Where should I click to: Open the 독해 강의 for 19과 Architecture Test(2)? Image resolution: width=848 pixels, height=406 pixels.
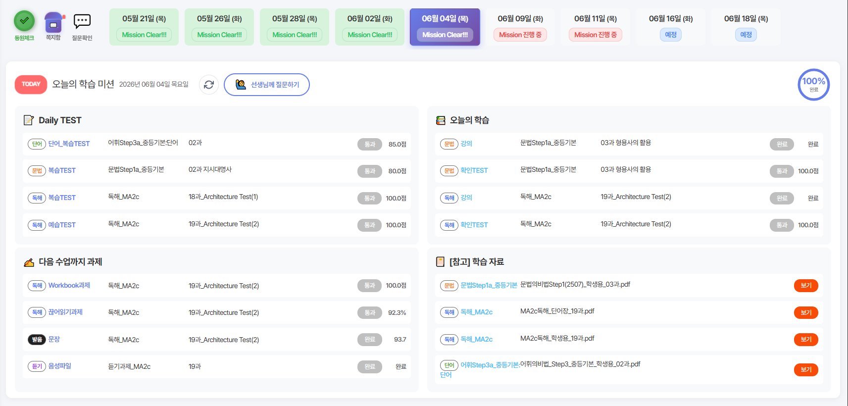coord(466,198)
